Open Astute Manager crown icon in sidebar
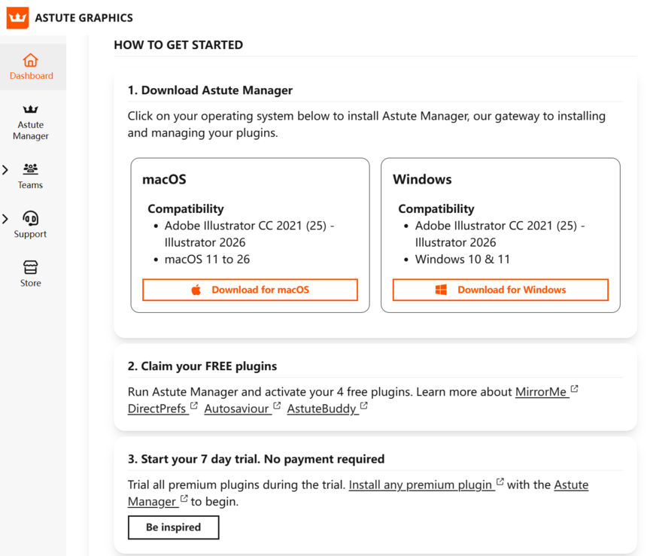 click(x=31, y=109)
